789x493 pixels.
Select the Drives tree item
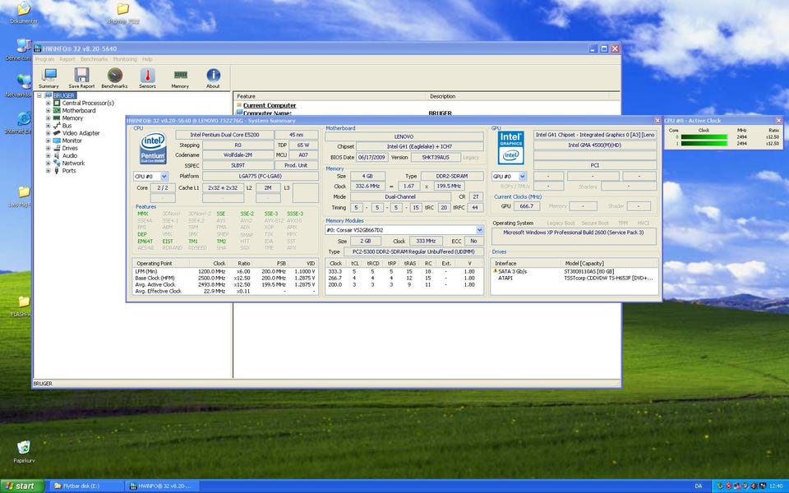tap(70, 149)
